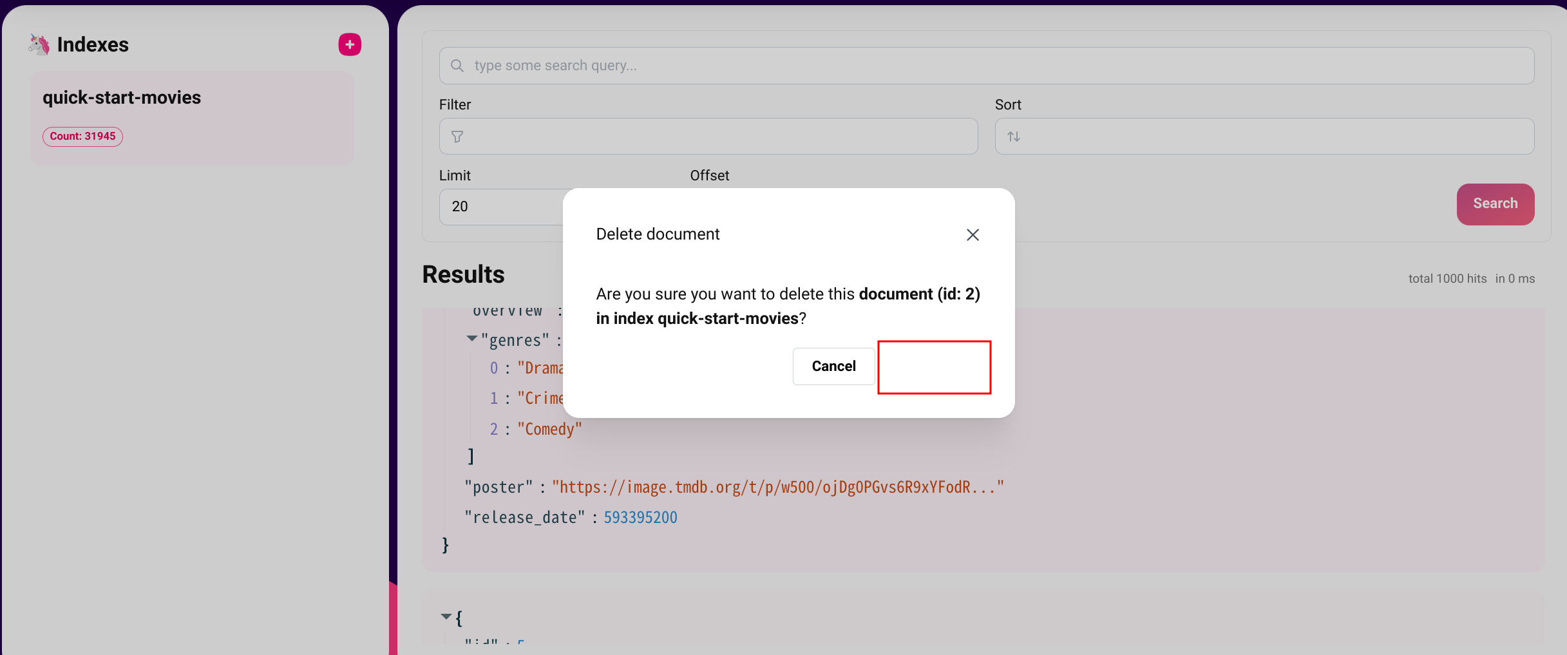Click the Count: 31945 badge
1567x655 pixels.
(82, 136)
